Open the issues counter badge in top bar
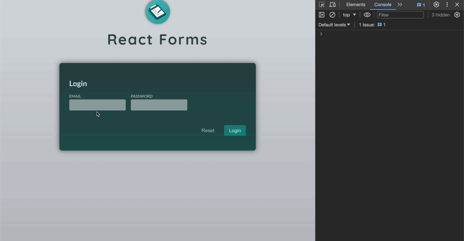Viewport: 464px width, 241px height. (421, 5)
